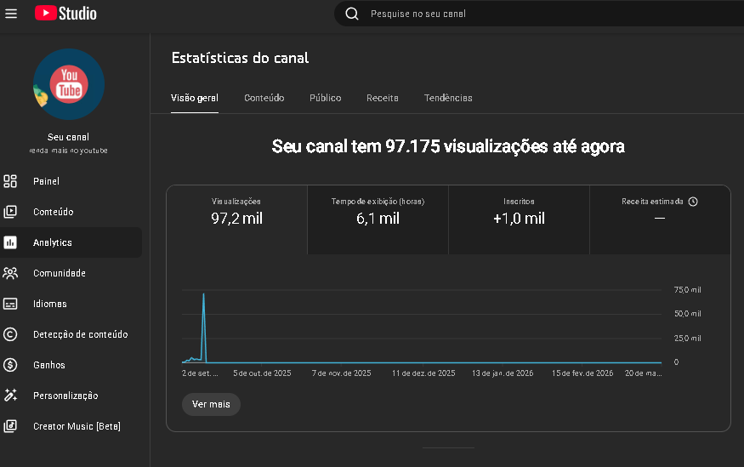This screenshot has width=744, height=467.
Task: Open the Tendências tab
Action: pos(448,98)
